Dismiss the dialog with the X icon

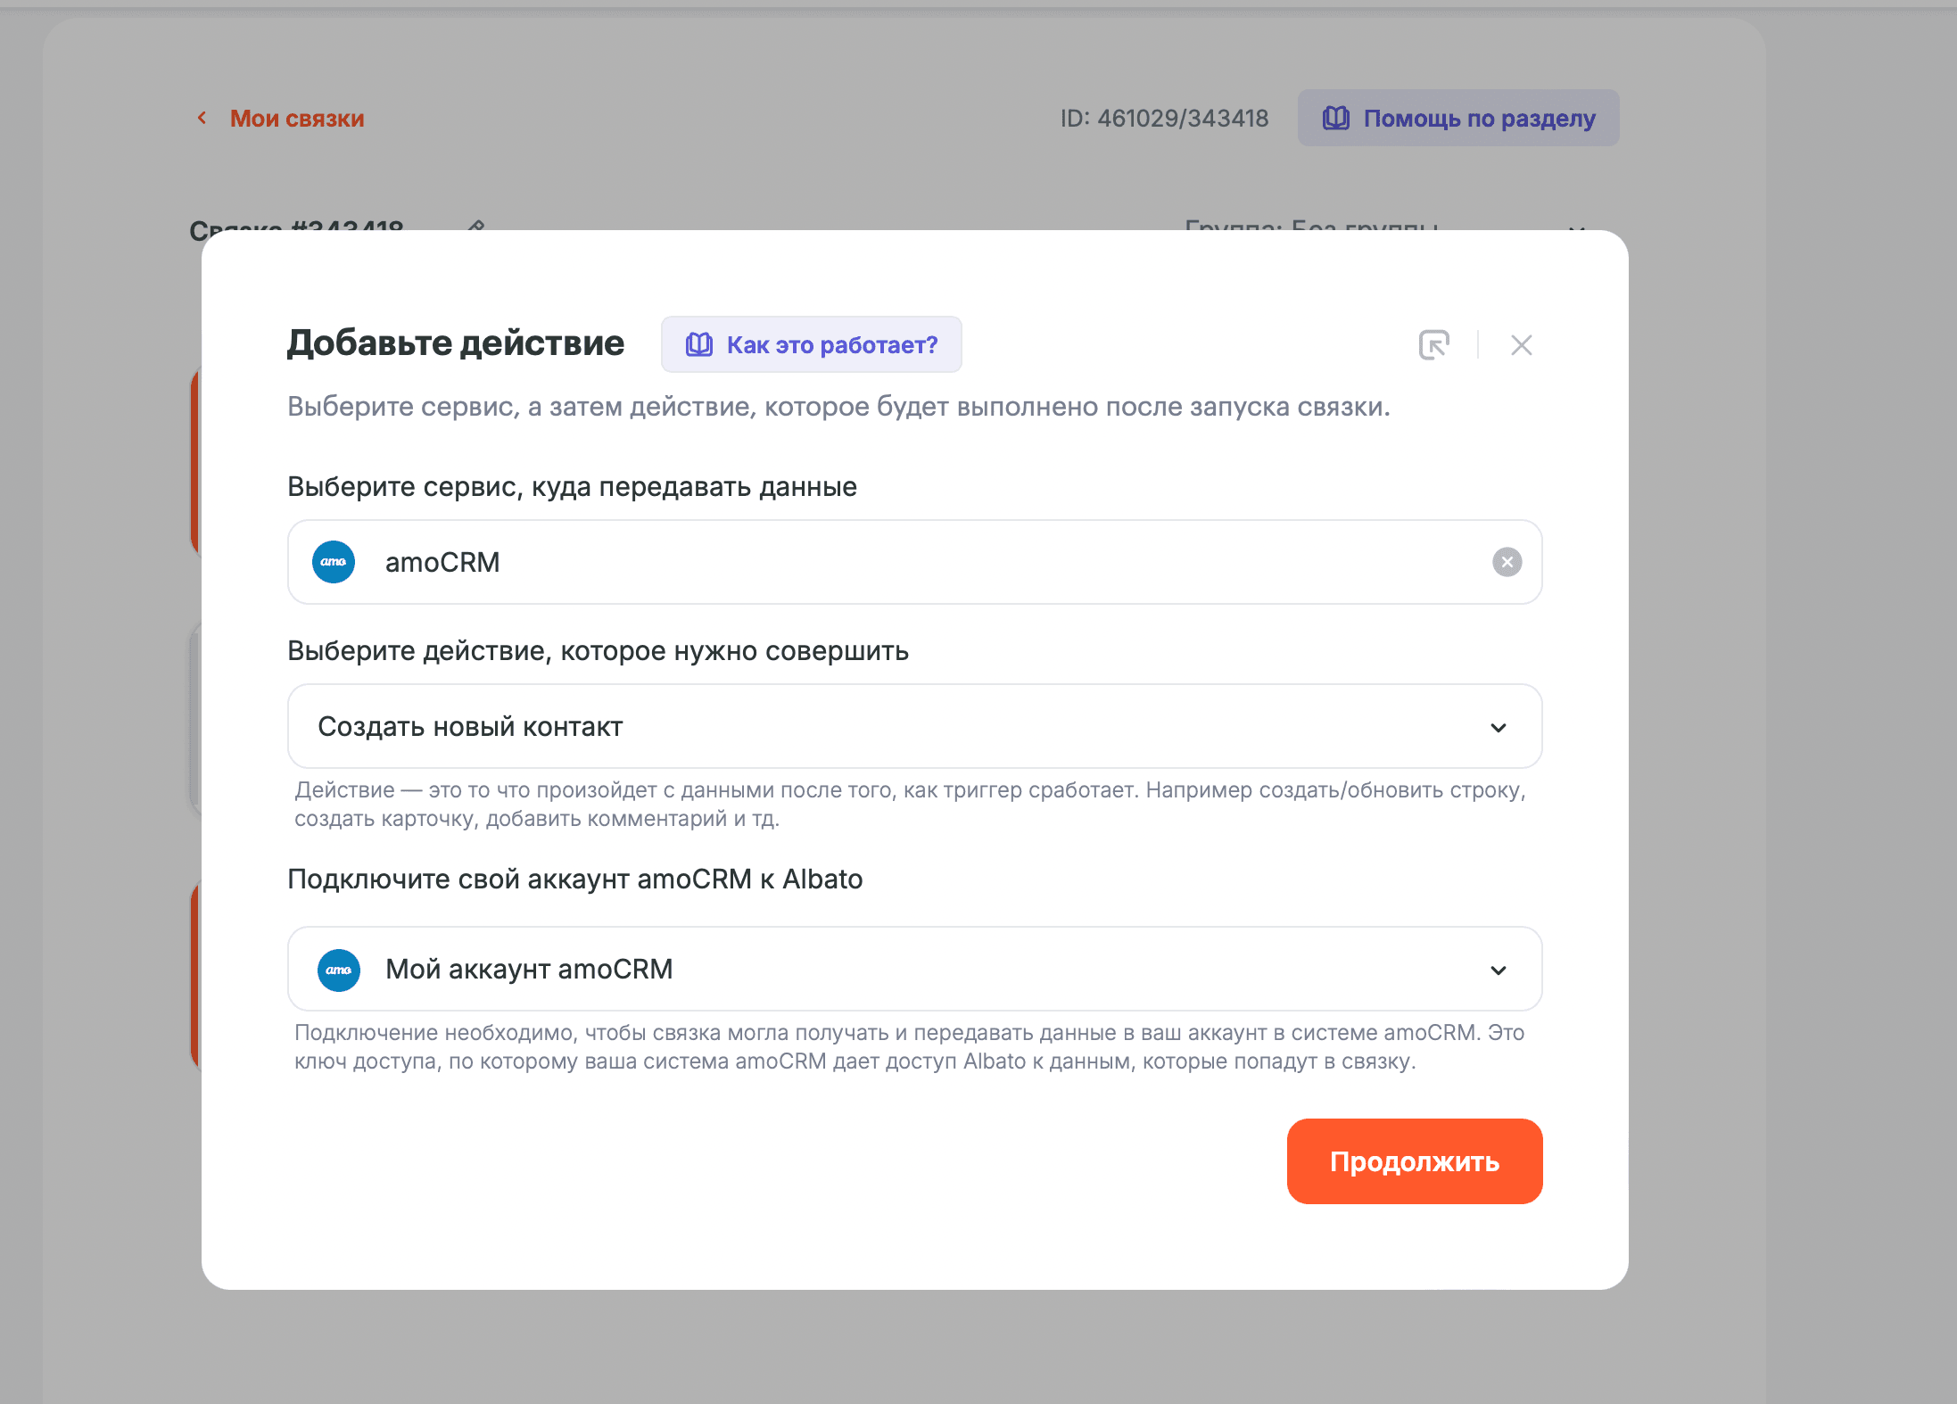click(1522, 344)
